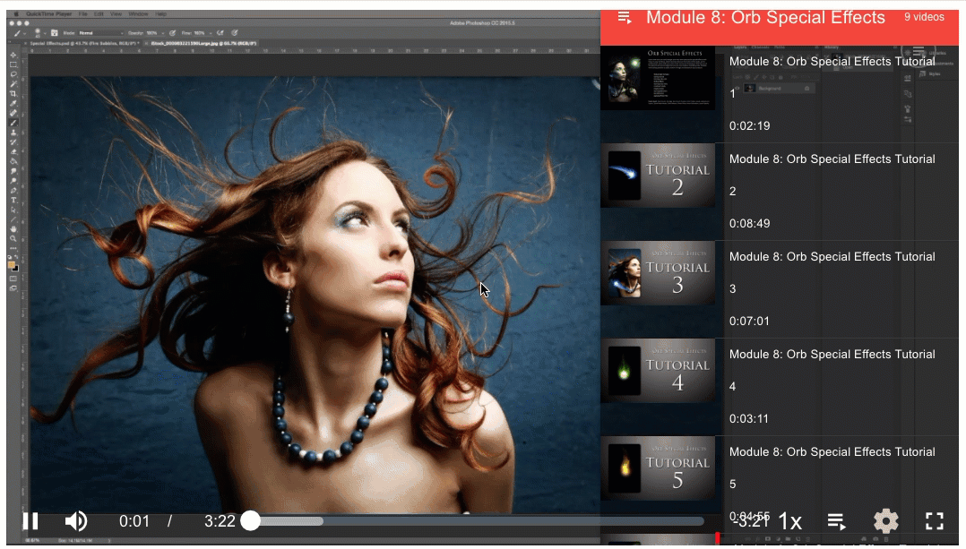The height and width of the screenshot is (549, 966).
Task: Select the Lasso tool
Action: (13, 73)
